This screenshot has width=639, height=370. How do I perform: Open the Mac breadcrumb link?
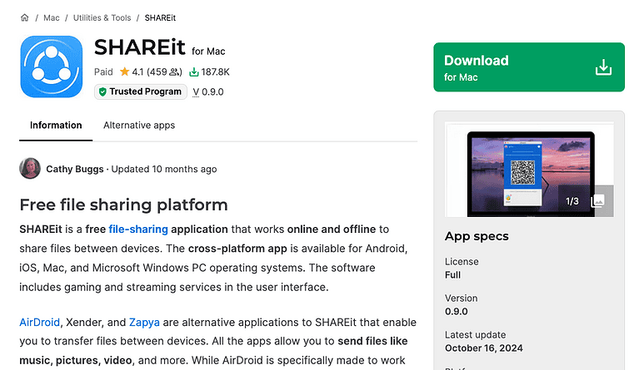[x=51, y=17]
